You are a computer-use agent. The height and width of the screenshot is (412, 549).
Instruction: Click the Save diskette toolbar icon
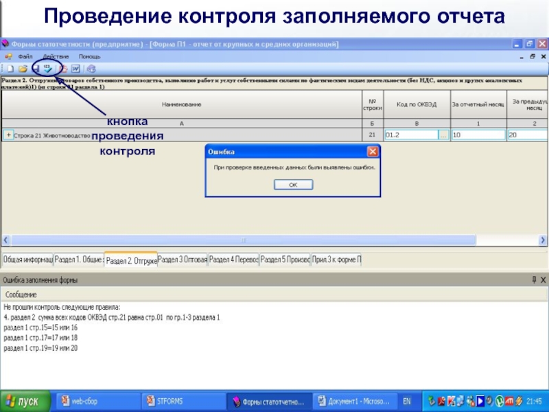click(x=36, y=69)
